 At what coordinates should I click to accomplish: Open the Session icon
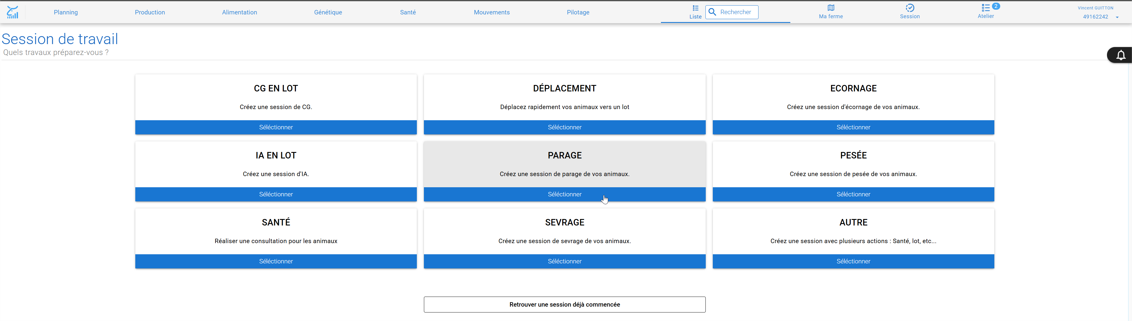coord(910,8)
